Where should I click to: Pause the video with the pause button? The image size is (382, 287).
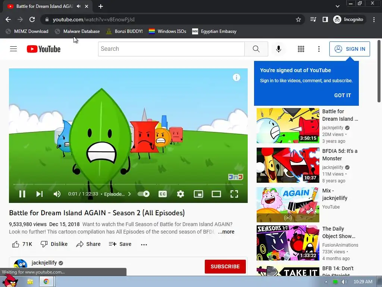pyautogui.click(x=22, y=194)
